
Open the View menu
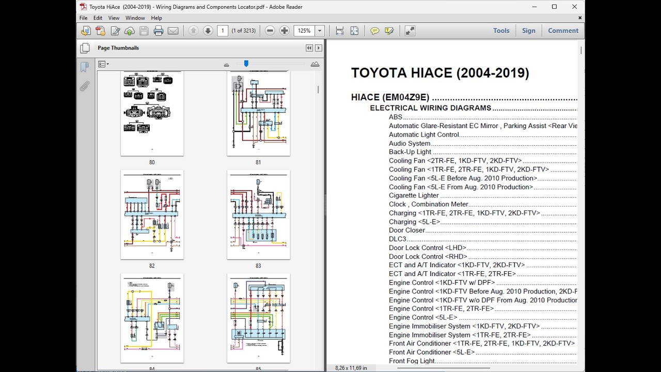114,18
